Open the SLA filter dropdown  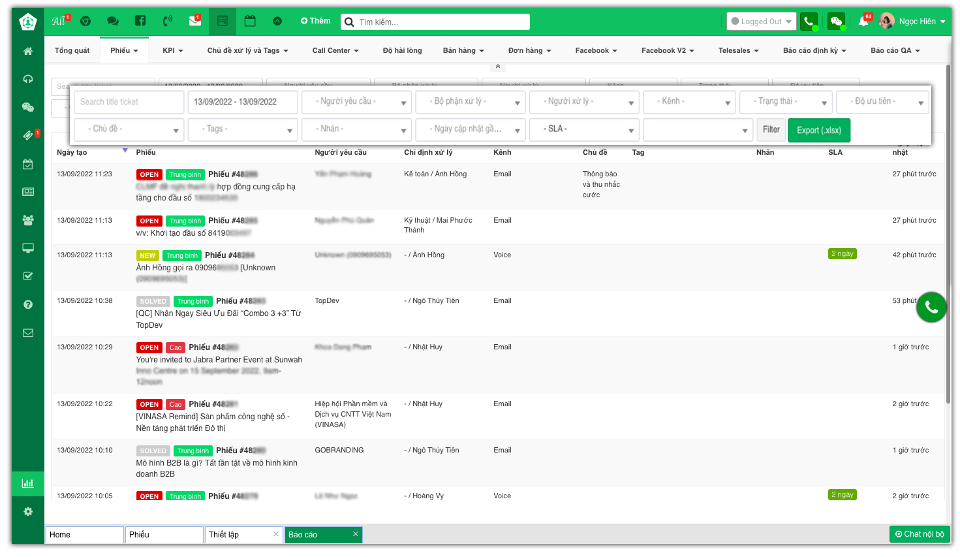tap(583, 129)
